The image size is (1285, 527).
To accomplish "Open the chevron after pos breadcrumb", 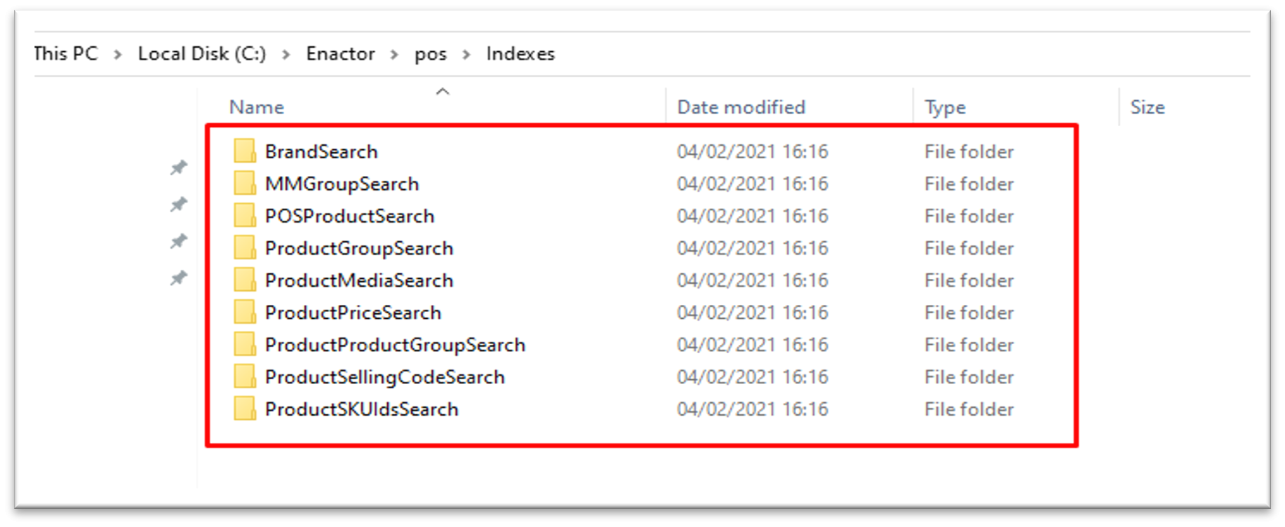I will pos(466,55).
